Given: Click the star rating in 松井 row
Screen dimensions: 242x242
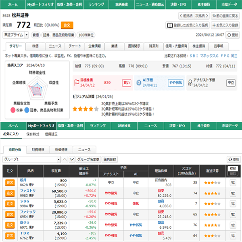Looking at the screenshot, I should [x=212, y=183].
